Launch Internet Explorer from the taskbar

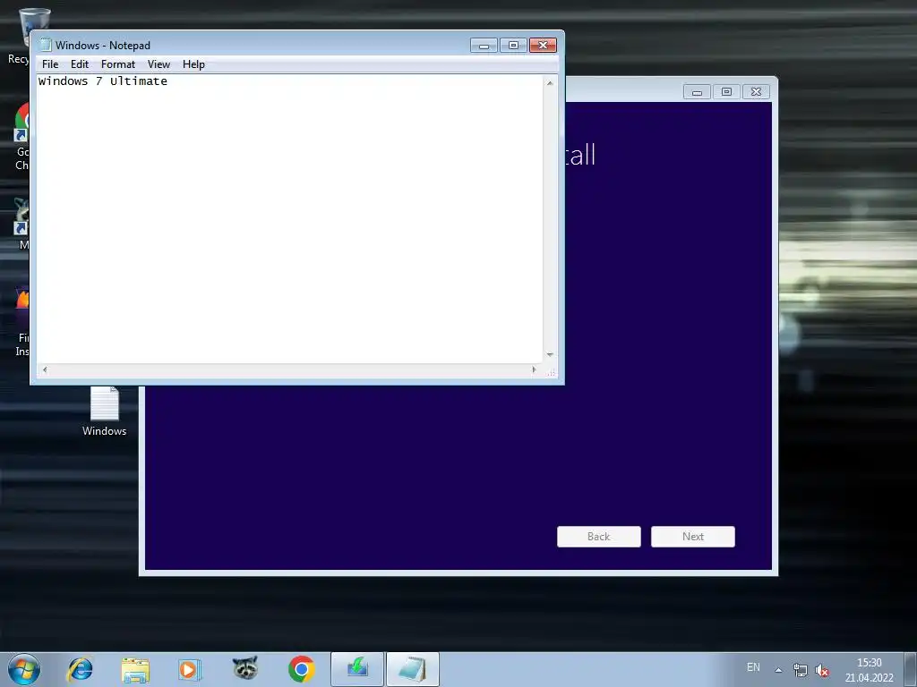pyautogui.click(x=80, y=669)
